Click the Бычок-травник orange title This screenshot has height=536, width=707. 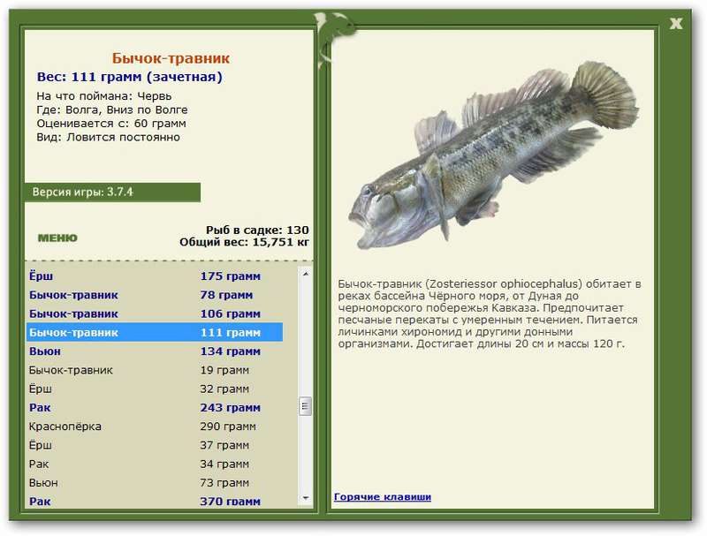pyautogui.click(x=171, y=58)
